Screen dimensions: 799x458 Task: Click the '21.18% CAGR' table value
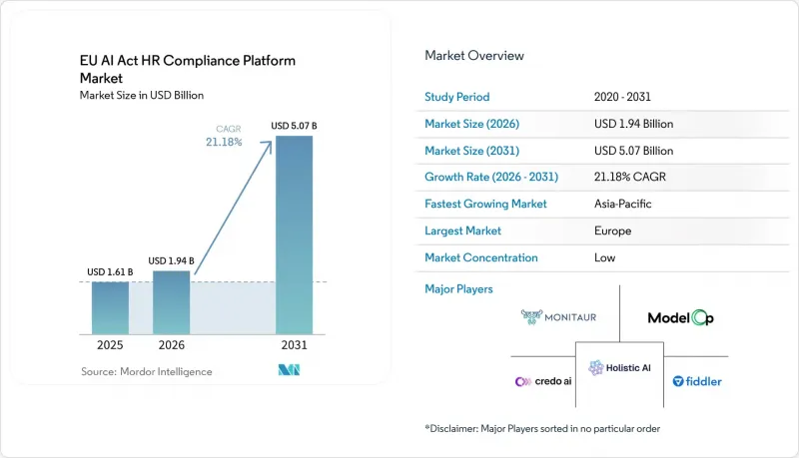point(630,177)
